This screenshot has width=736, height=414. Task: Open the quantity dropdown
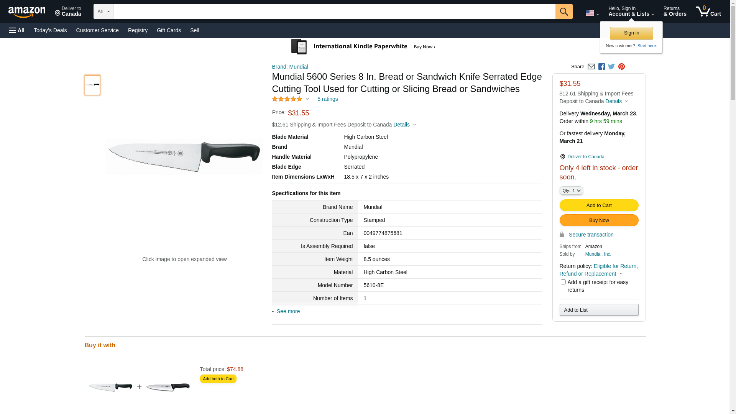(571, 191)
